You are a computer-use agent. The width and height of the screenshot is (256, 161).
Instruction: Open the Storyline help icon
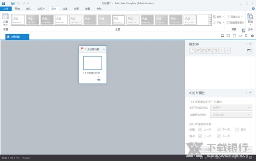(253, 9)
